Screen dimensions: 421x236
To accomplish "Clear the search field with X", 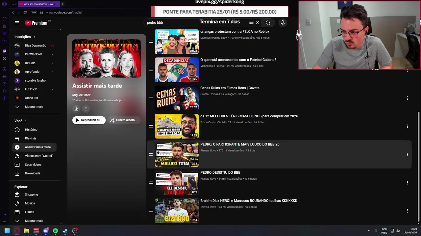I will tap(257, 23).
